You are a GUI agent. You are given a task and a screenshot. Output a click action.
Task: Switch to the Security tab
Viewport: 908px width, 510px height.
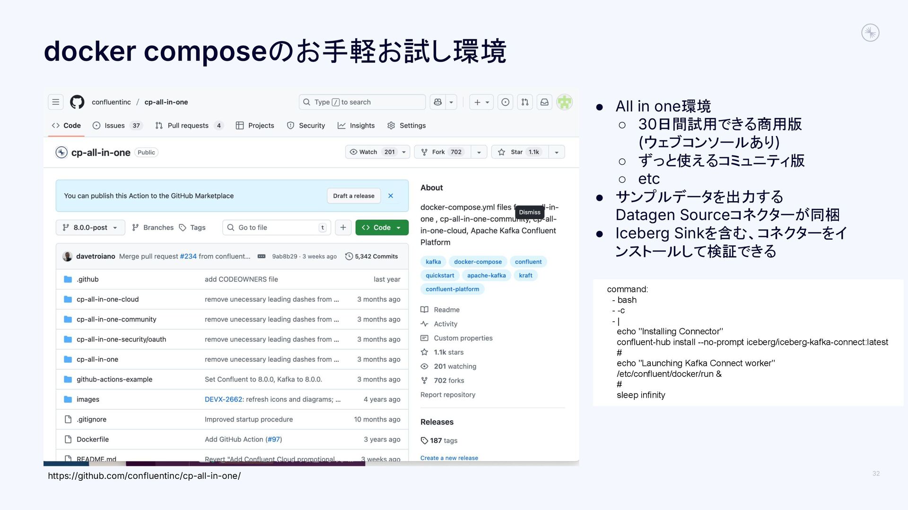coord(306,126)
